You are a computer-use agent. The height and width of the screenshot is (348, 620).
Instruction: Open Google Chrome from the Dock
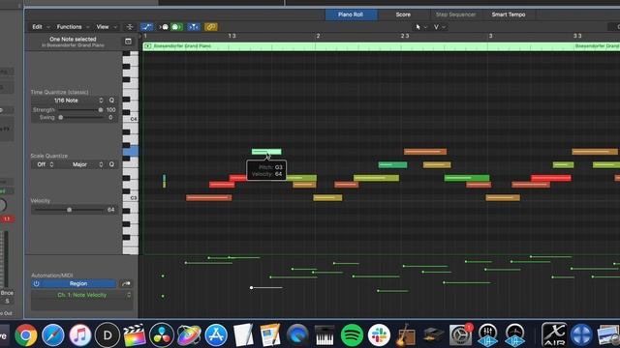pos(26,335)
